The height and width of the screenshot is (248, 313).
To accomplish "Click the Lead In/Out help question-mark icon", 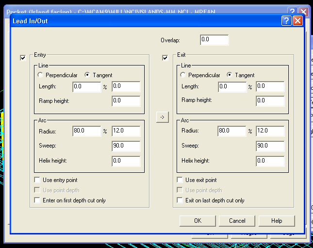I will 286,21.
